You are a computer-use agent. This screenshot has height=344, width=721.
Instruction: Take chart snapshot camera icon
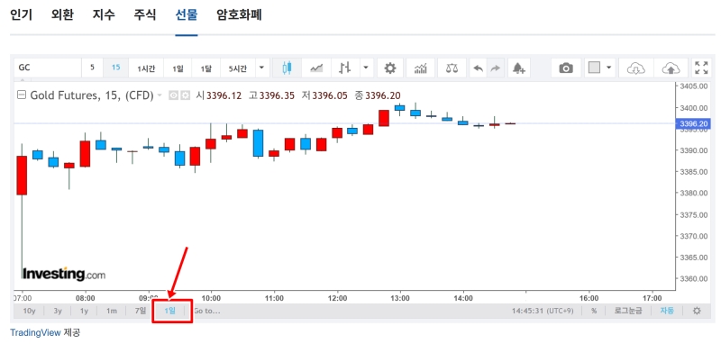(x=566, y=68)
